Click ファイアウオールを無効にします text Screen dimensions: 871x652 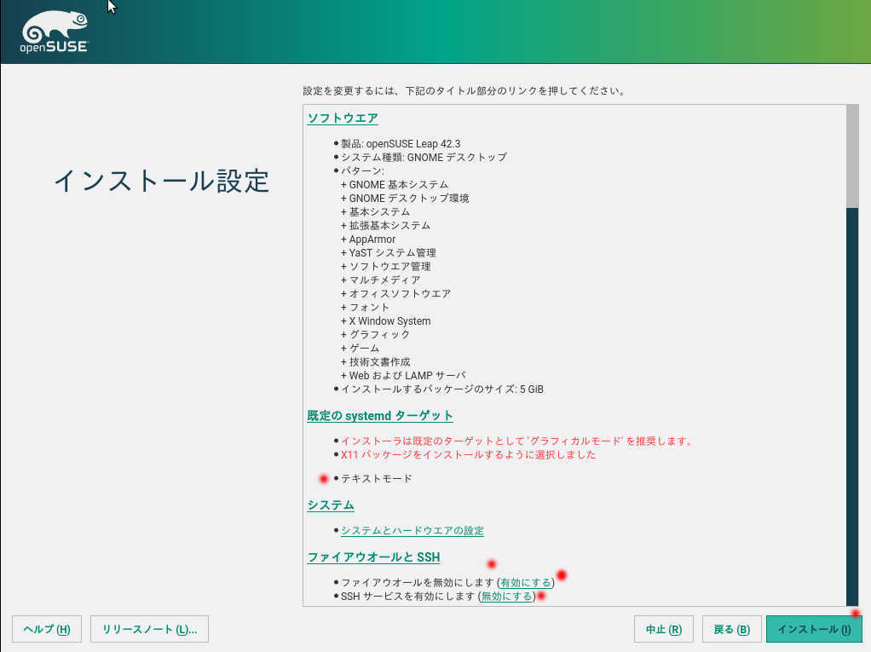[417, 583]
